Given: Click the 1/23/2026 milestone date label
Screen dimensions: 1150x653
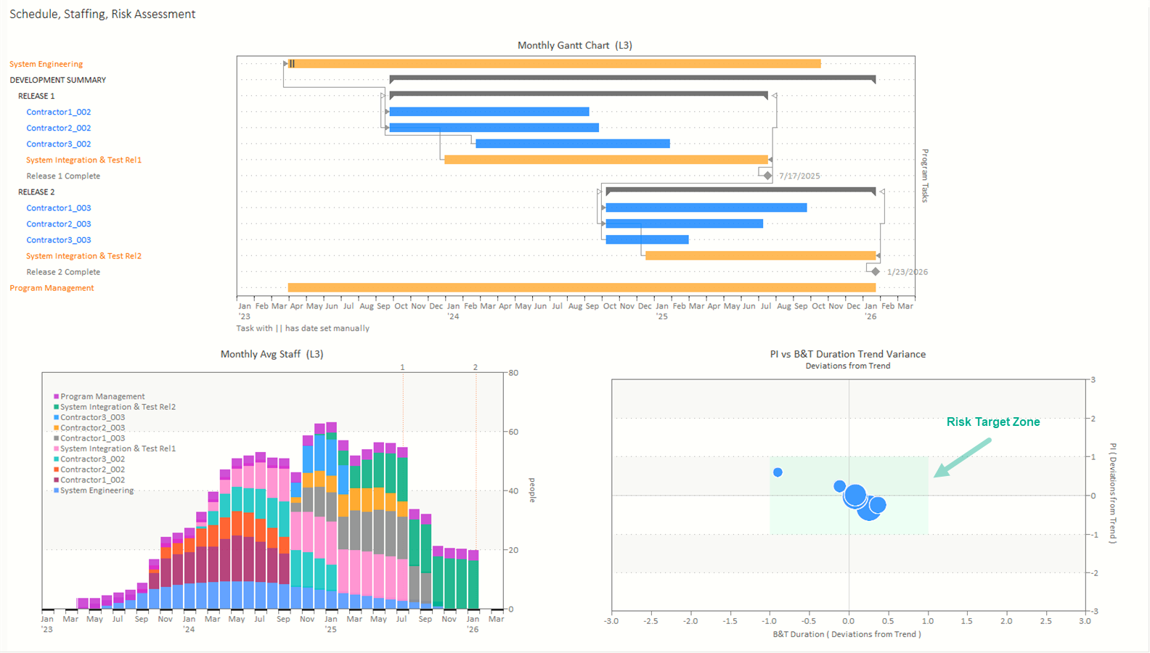Looking at the screenshot, I should (x=908, y=271).
